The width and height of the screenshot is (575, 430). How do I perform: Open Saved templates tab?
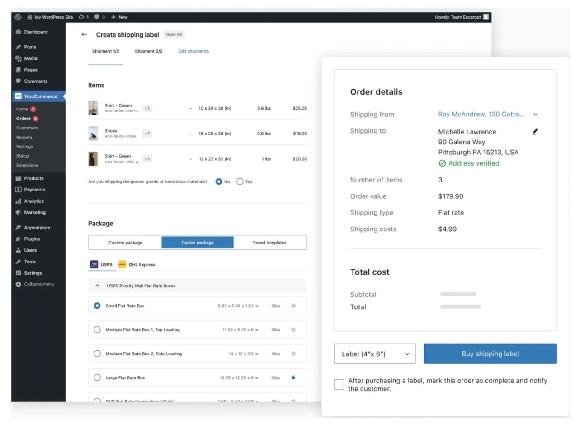tap(269, 243)
